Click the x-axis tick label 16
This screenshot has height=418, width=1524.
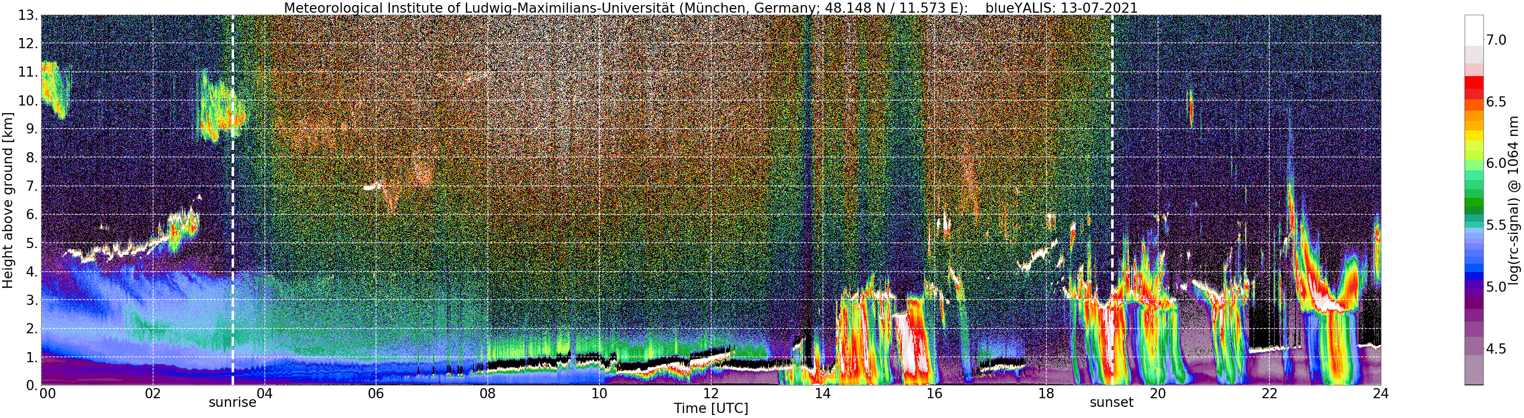click(x=933, y=394)
